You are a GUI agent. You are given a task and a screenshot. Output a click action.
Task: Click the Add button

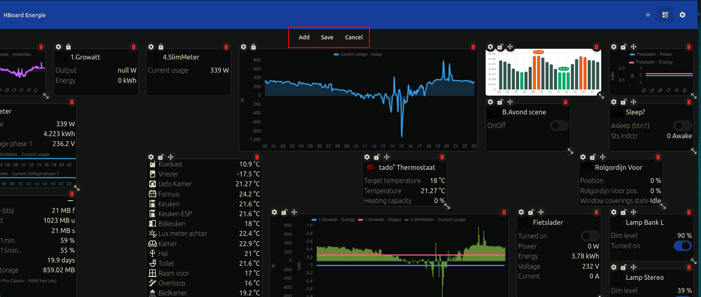304,37
